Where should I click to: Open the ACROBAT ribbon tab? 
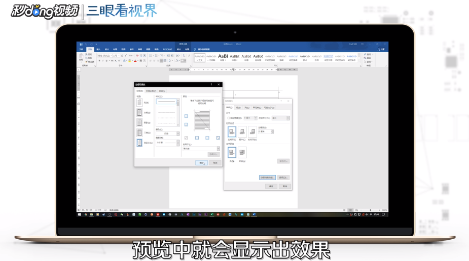[167, 49]
